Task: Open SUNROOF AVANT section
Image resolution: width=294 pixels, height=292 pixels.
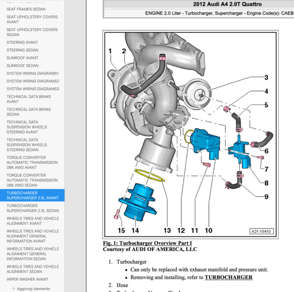Action: [x=22, y=58]
